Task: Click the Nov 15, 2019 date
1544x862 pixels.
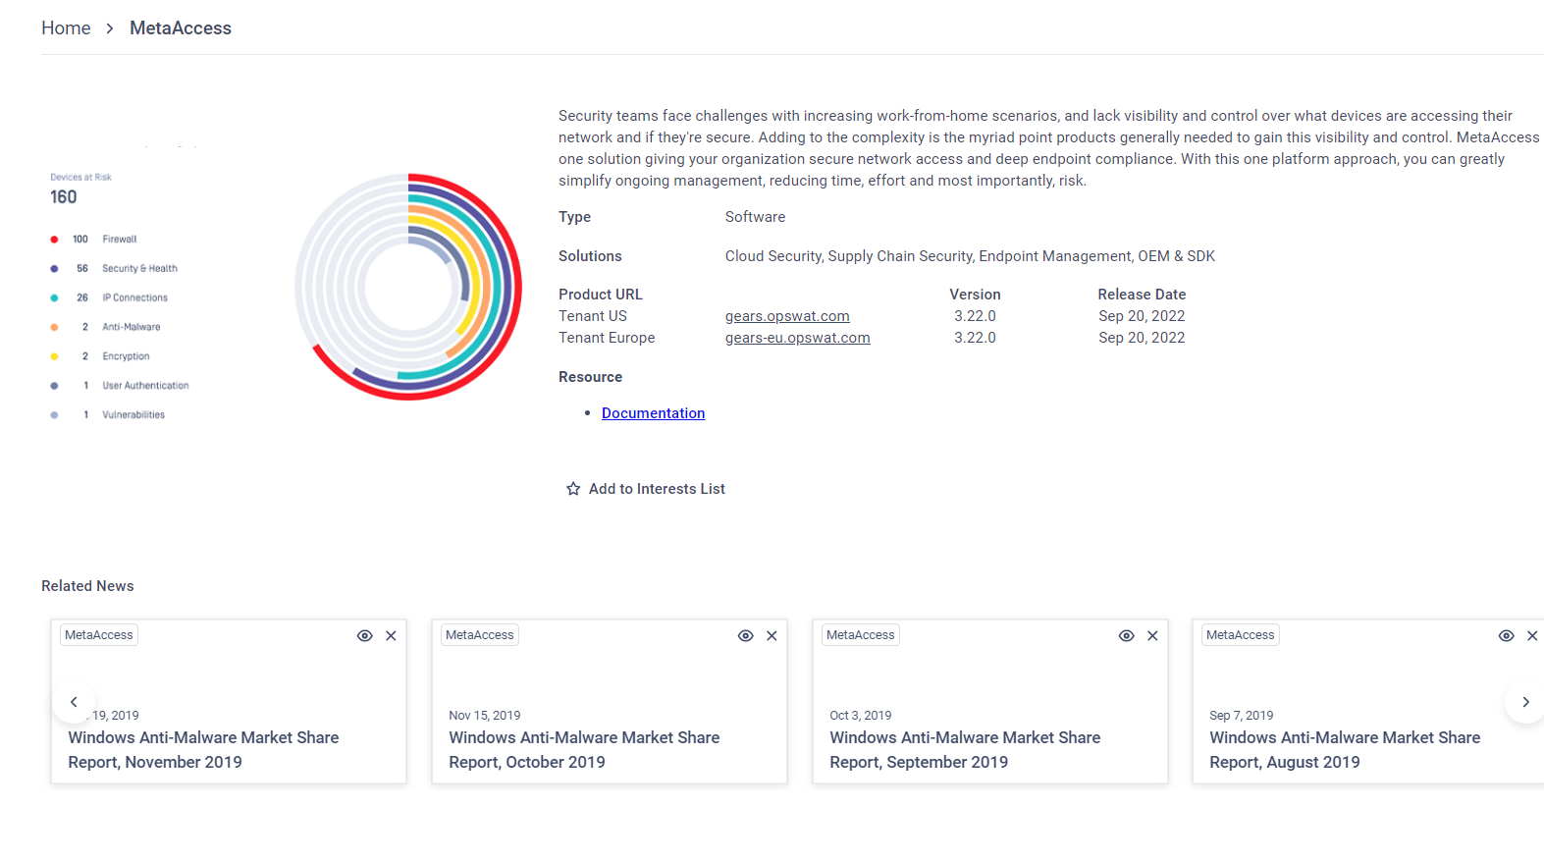Action: (485, 716)
